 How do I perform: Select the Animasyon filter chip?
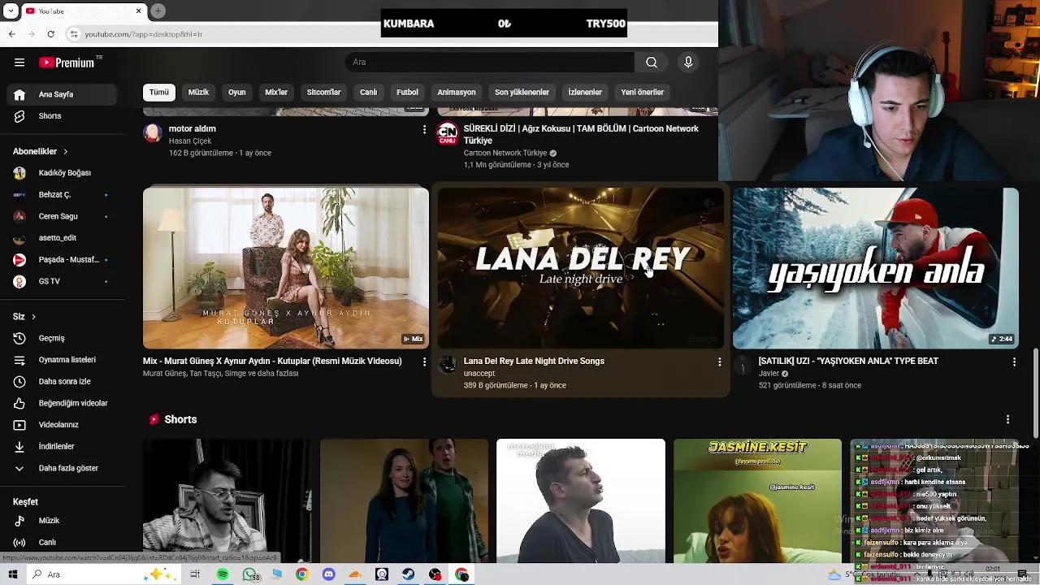point(457,93)
